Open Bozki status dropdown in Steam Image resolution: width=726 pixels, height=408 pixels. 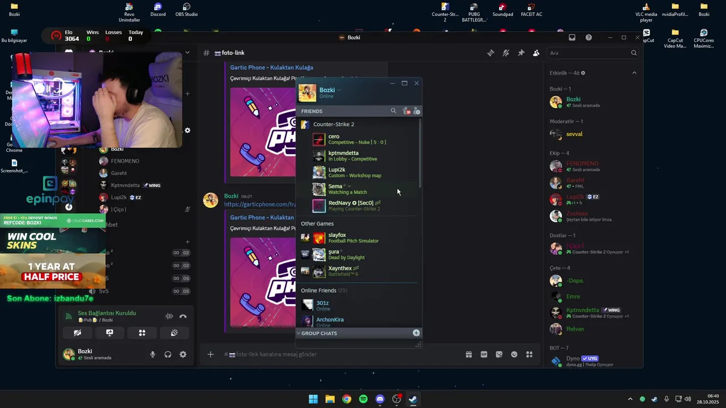(340, 90)
